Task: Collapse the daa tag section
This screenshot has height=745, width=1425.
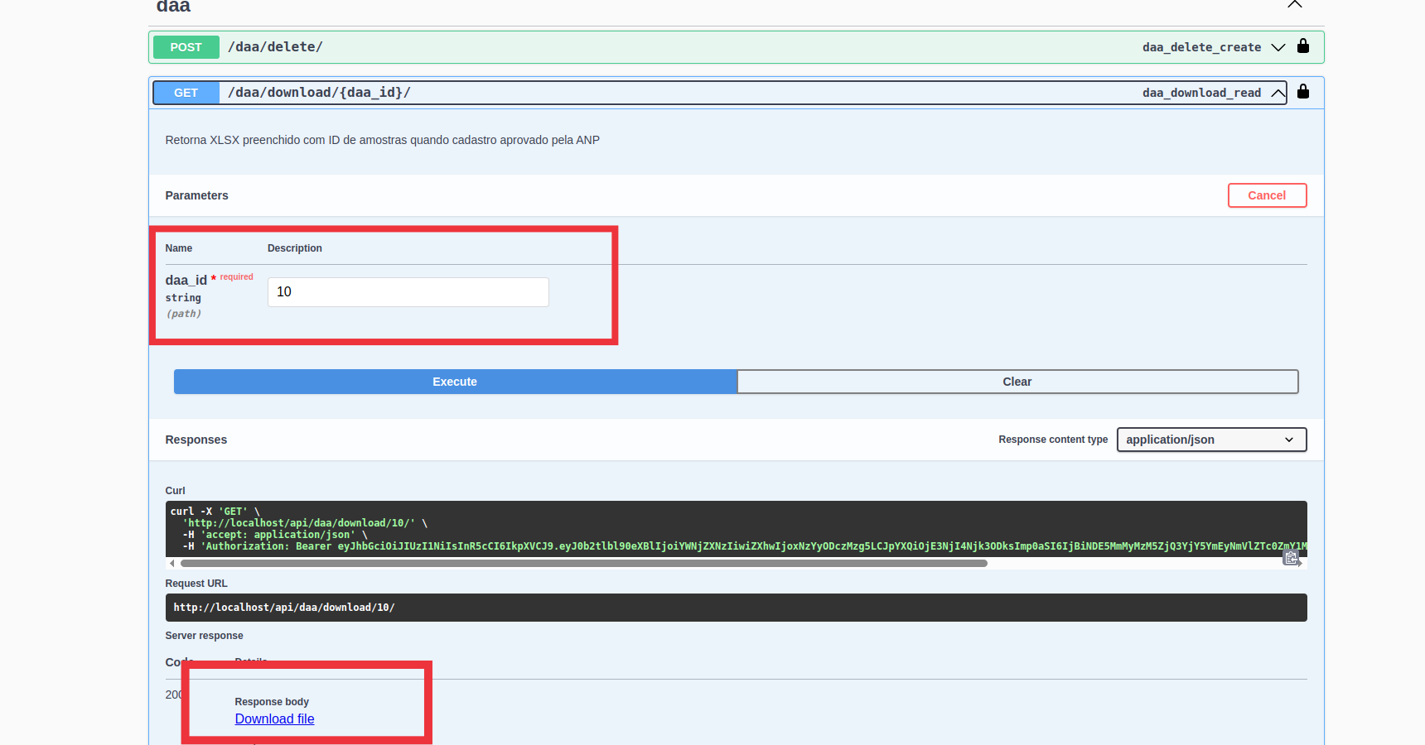Action: [x=1294, y=5]
